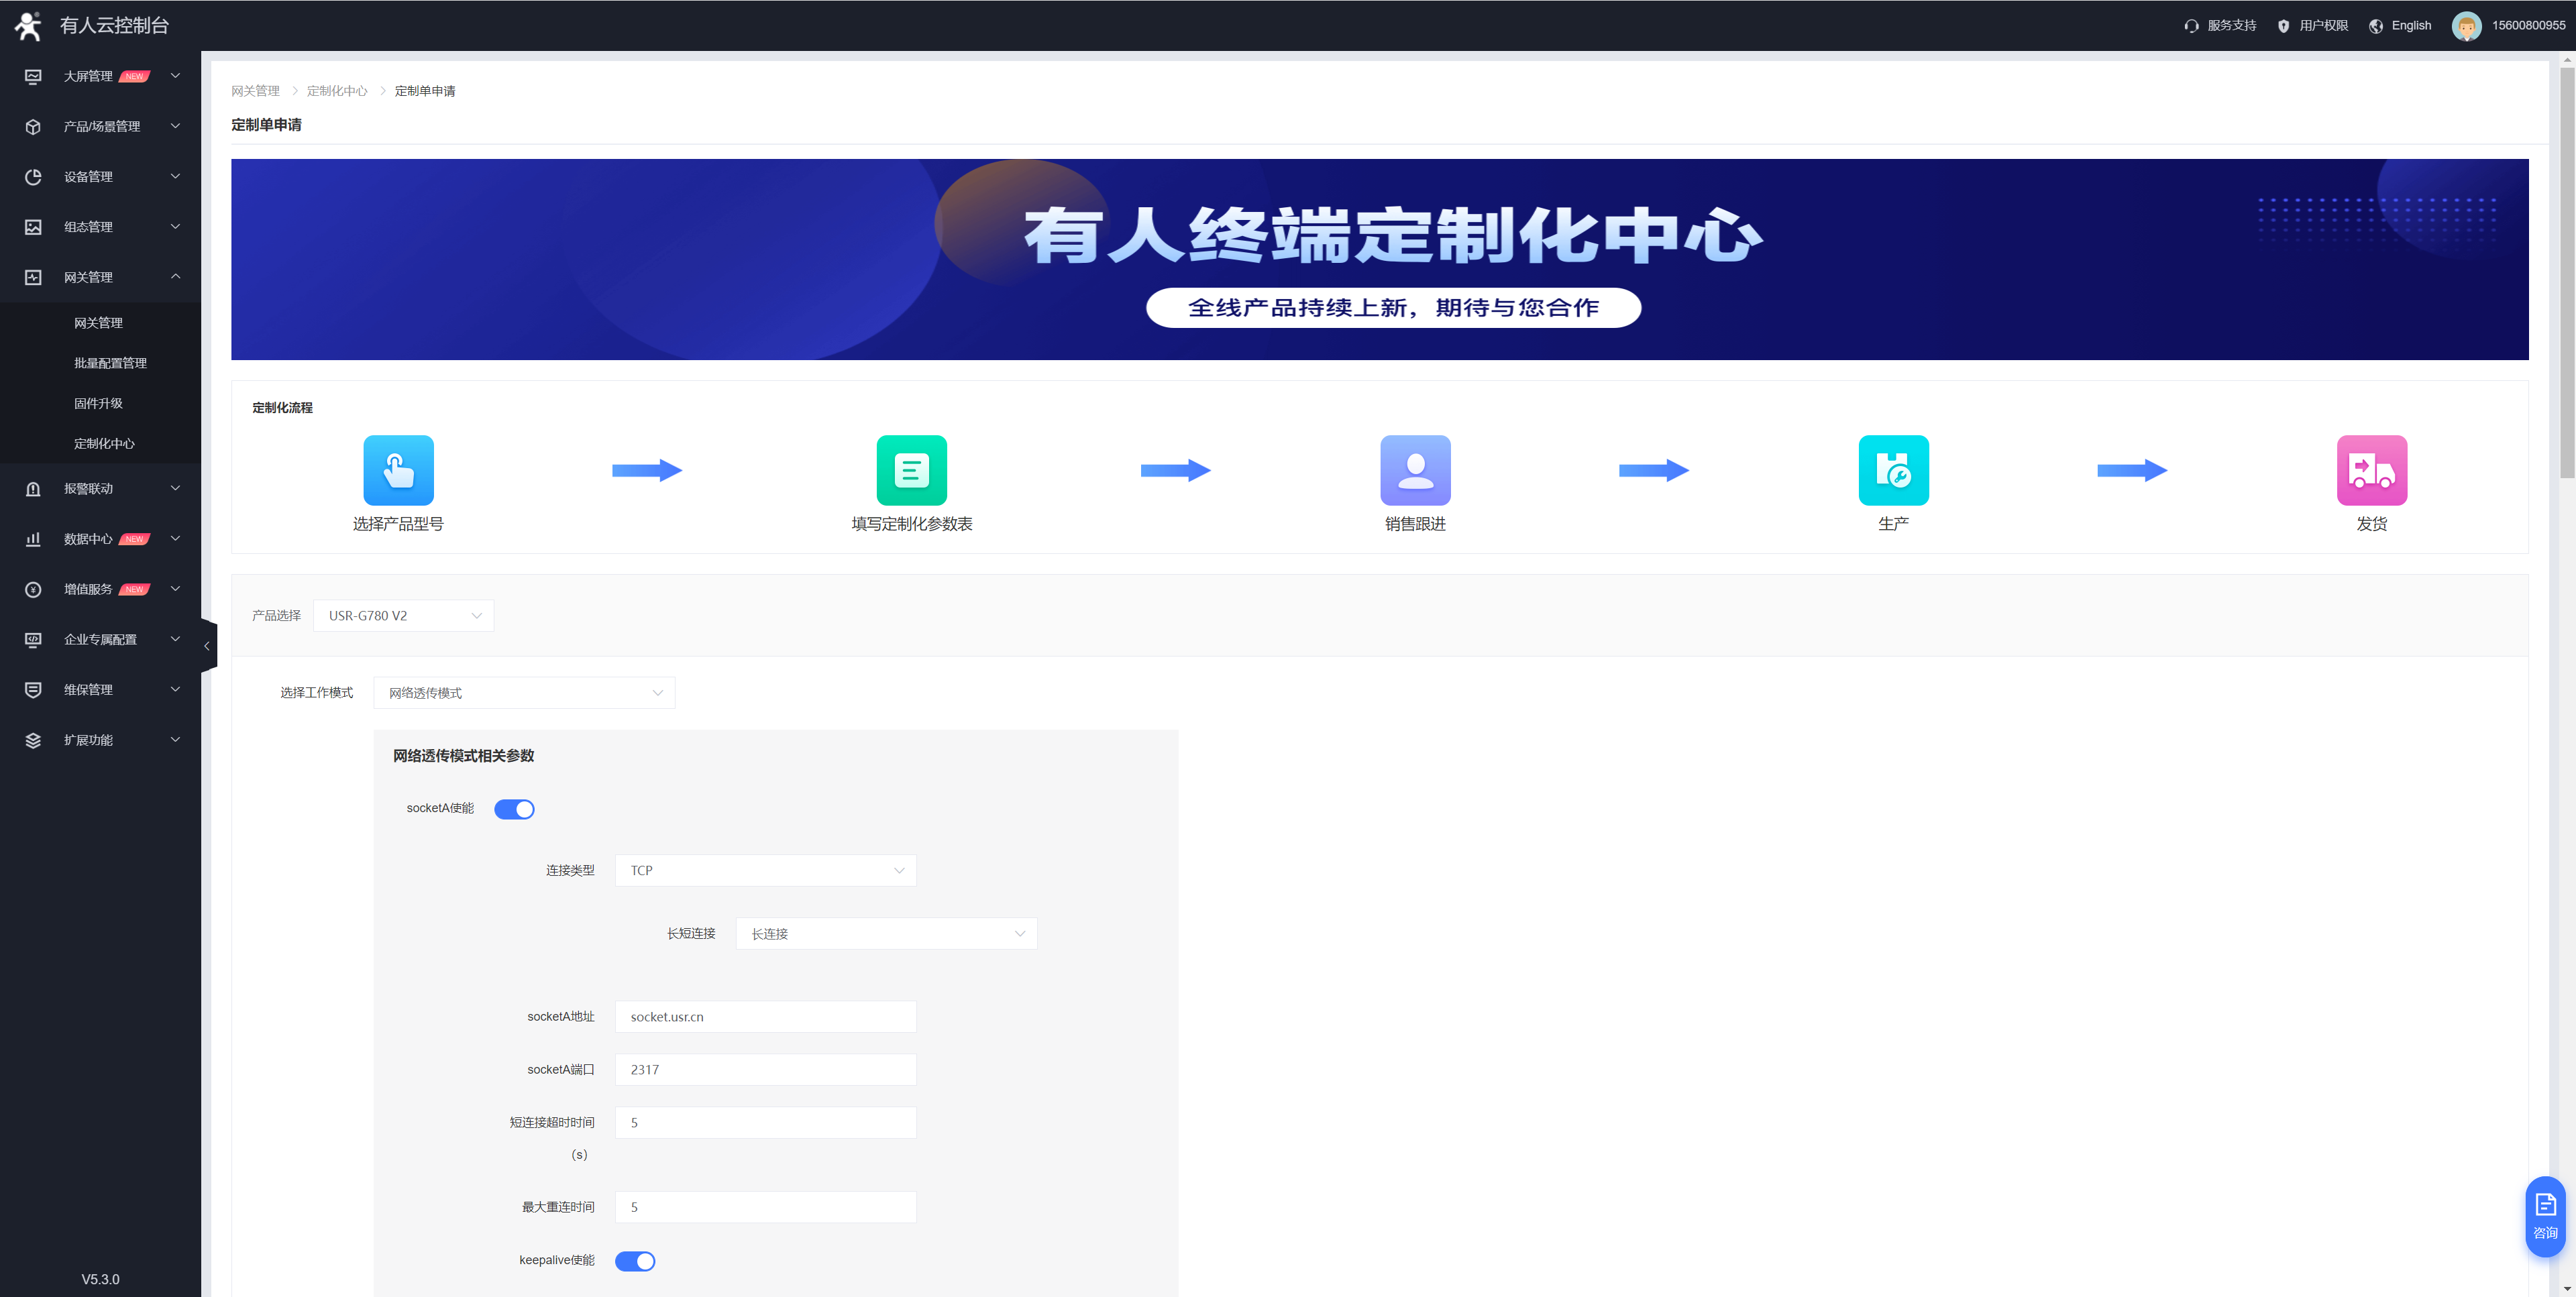
Task: Click the 短连接超时时间 input field
Action: [x=765, y=1123]
